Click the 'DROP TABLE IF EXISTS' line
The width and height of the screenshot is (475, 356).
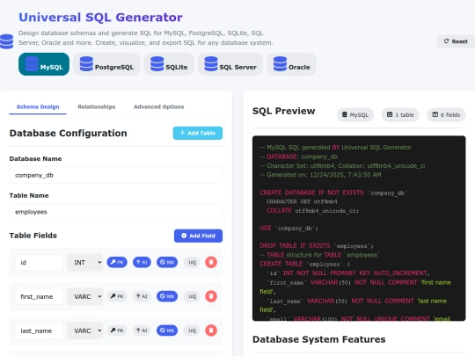[x=317, y=245]
